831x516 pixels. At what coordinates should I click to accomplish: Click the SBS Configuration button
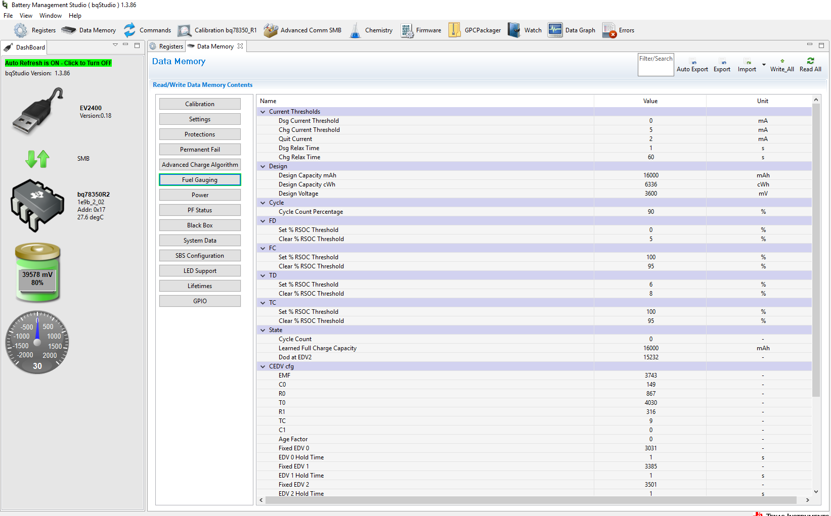200,256
